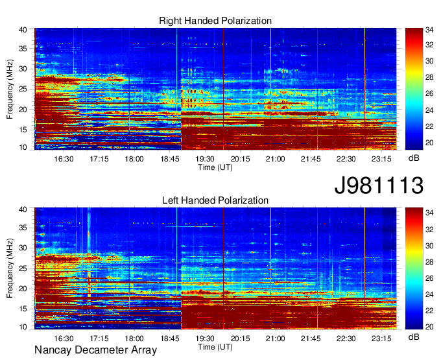Click the 23:15 tick on the right-handed plot
The width and height of the screenshot is (441, 358).
381,159
